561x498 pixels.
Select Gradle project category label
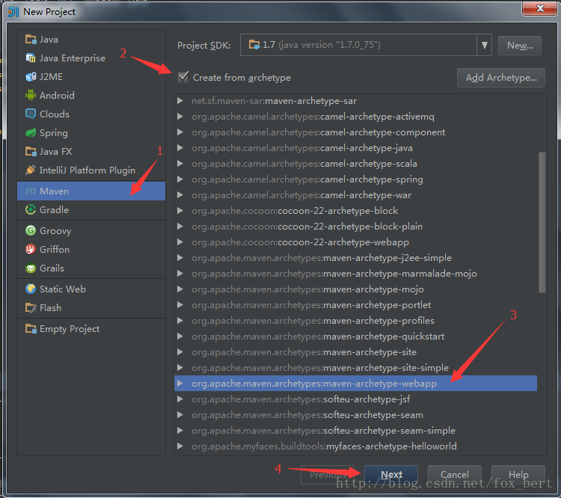[x=54, y=209]
